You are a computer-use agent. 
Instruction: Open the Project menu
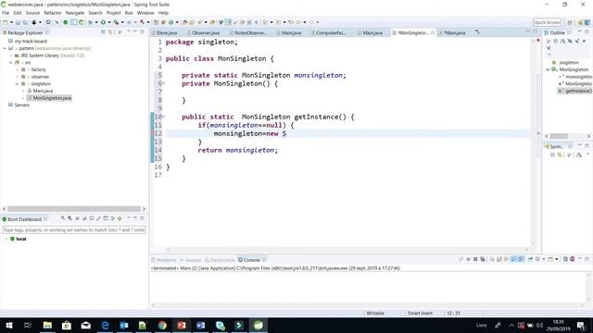tap(113, 13)
